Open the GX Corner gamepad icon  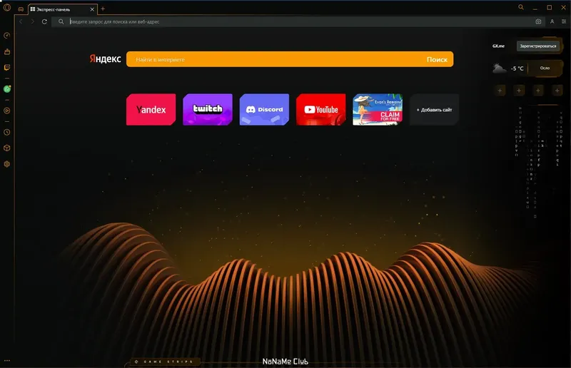[x=21, y=9]
